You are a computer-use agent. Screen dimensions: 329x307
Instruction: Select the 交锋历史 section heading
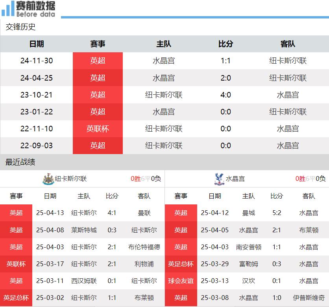[20, 27]
